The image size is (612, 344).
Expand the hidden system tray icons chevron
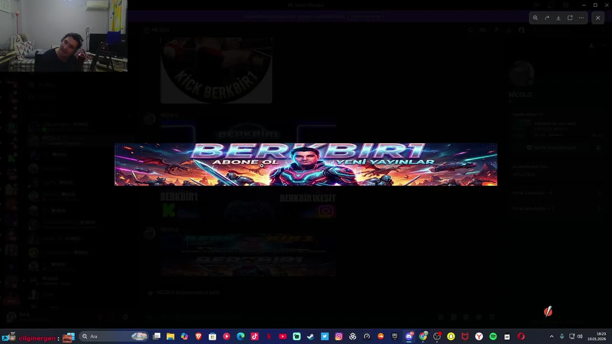[x=551, y=337]
